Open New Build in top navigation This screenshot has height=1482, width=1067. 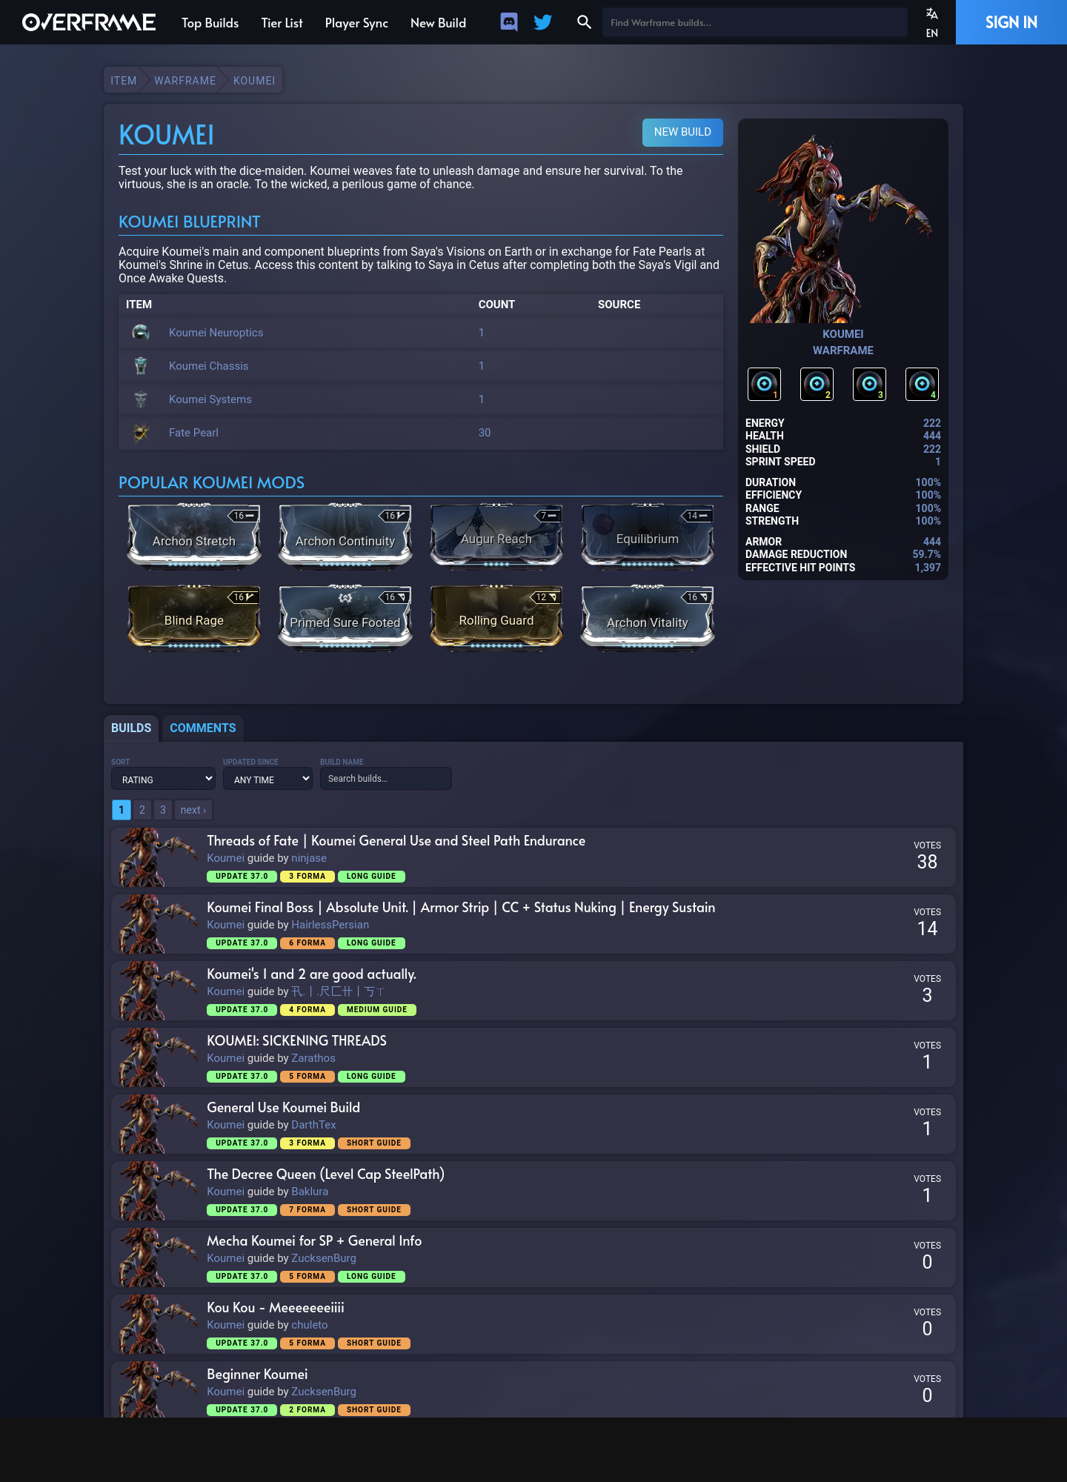(438, 23)
